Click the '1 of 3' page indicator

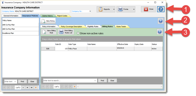[x=18, y=88]
